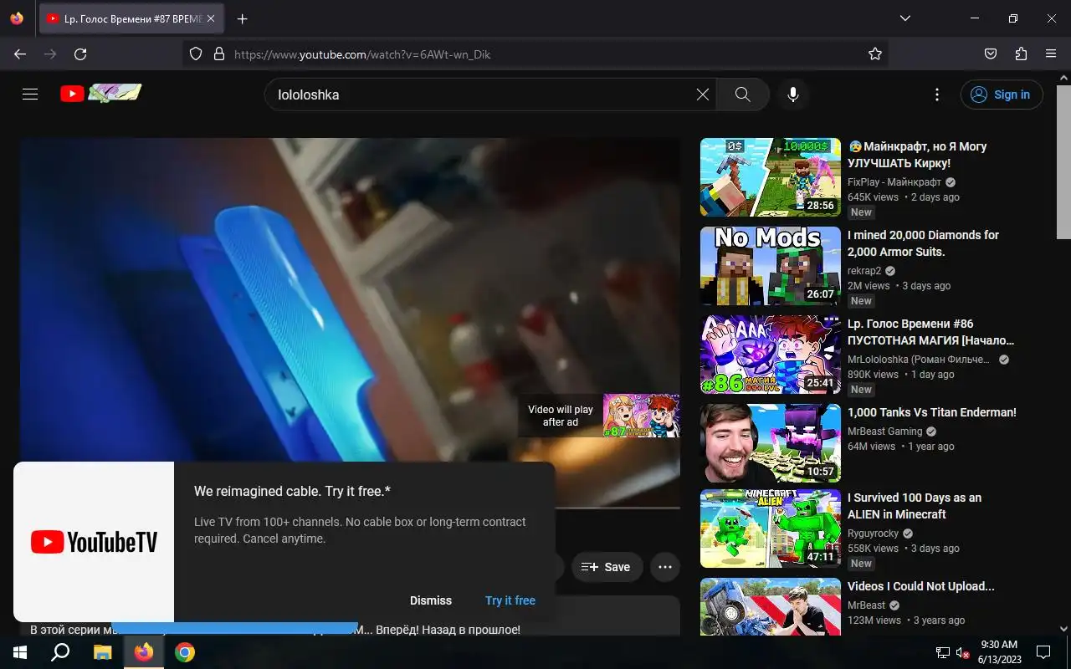List all tabs dropdown arrow
This screenshot has width=1071, height=669.
click(x=905, y=18)
